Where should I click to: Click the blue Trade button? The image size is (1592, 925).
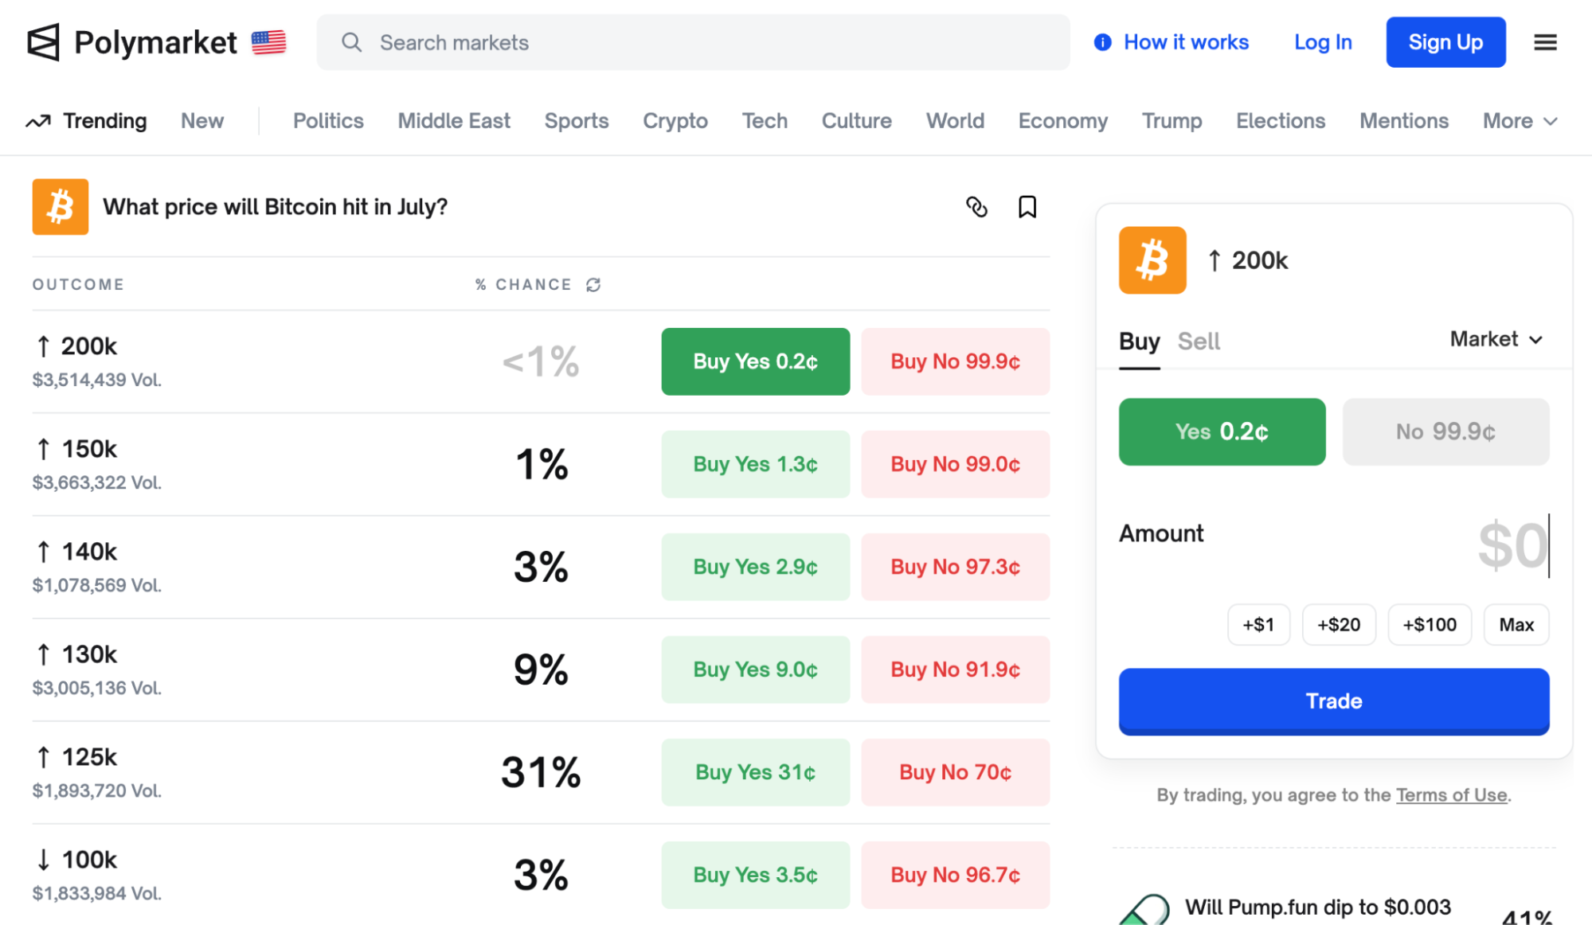coord(1334,701)
